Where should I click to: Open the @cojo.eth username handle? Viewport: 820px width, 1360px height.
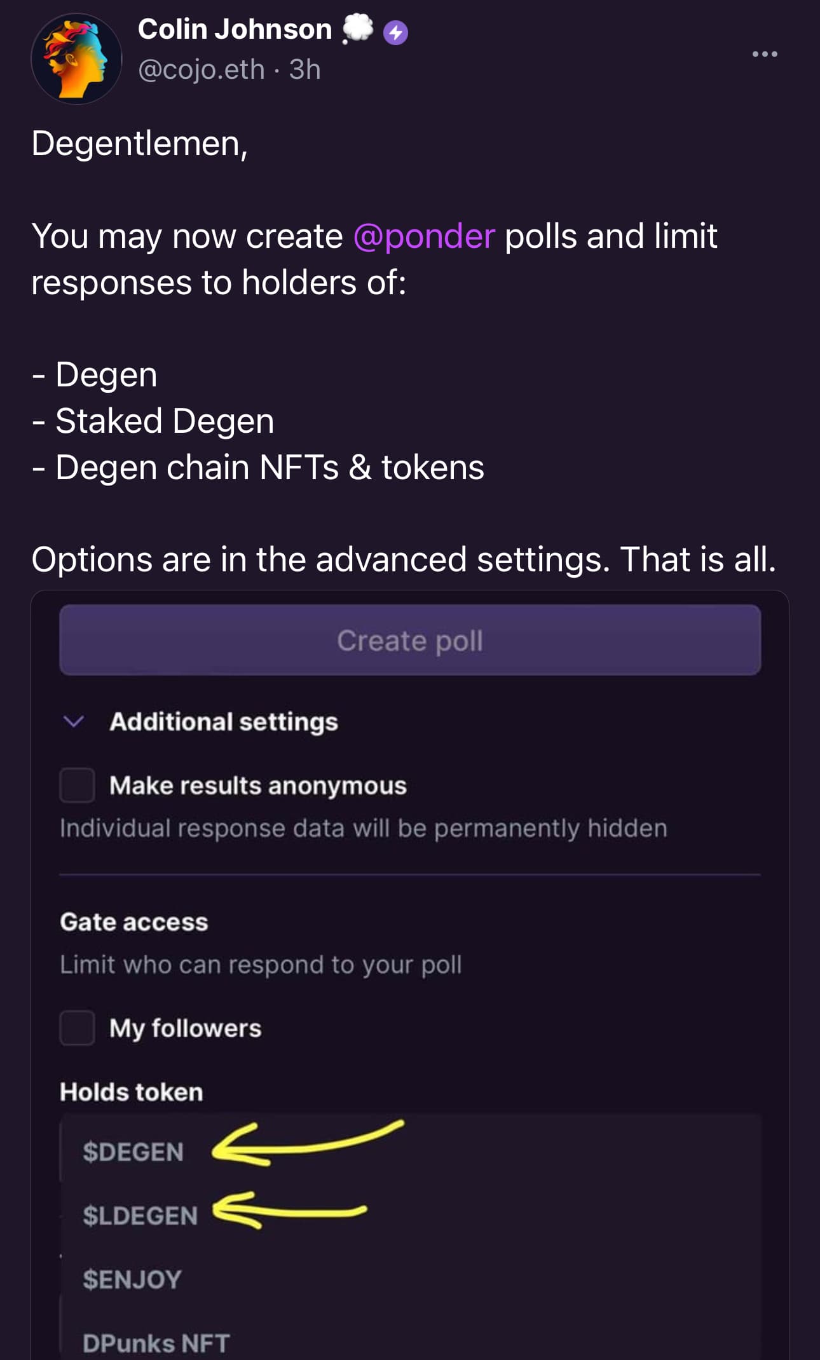click(x=201, y=70)
